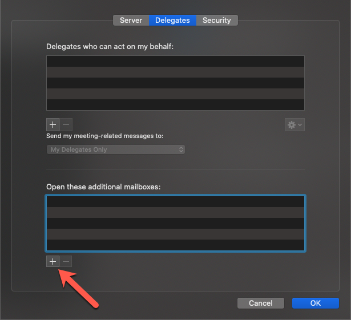Select first row in delegates list
Image resolution: width=351 pixels, height=320 pixels.
coord(175,61)
